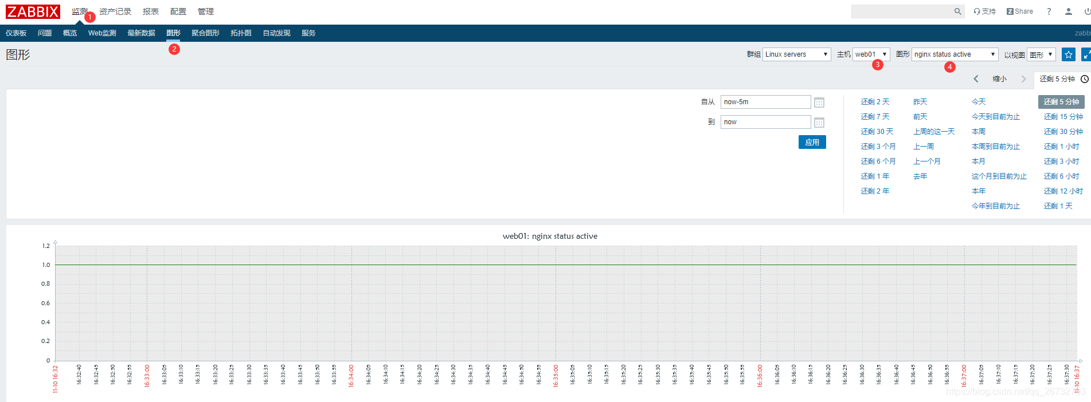Image resolution: width=1091 pixels, height=402 pixels.
Task: Select 还剩 12 小时 time range
Action: click(1063, 191)
